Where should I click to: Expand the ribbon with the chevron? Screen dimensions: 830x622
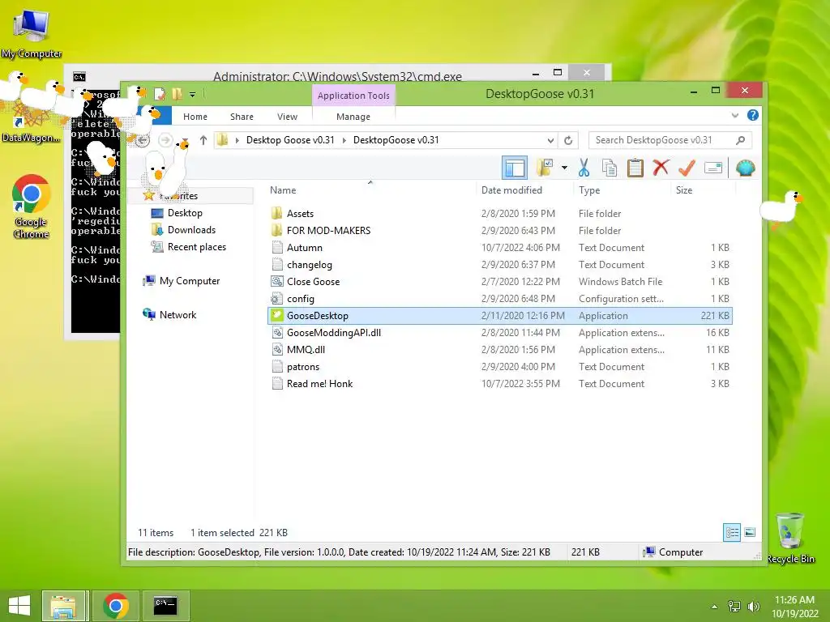[x=734, y=115]
